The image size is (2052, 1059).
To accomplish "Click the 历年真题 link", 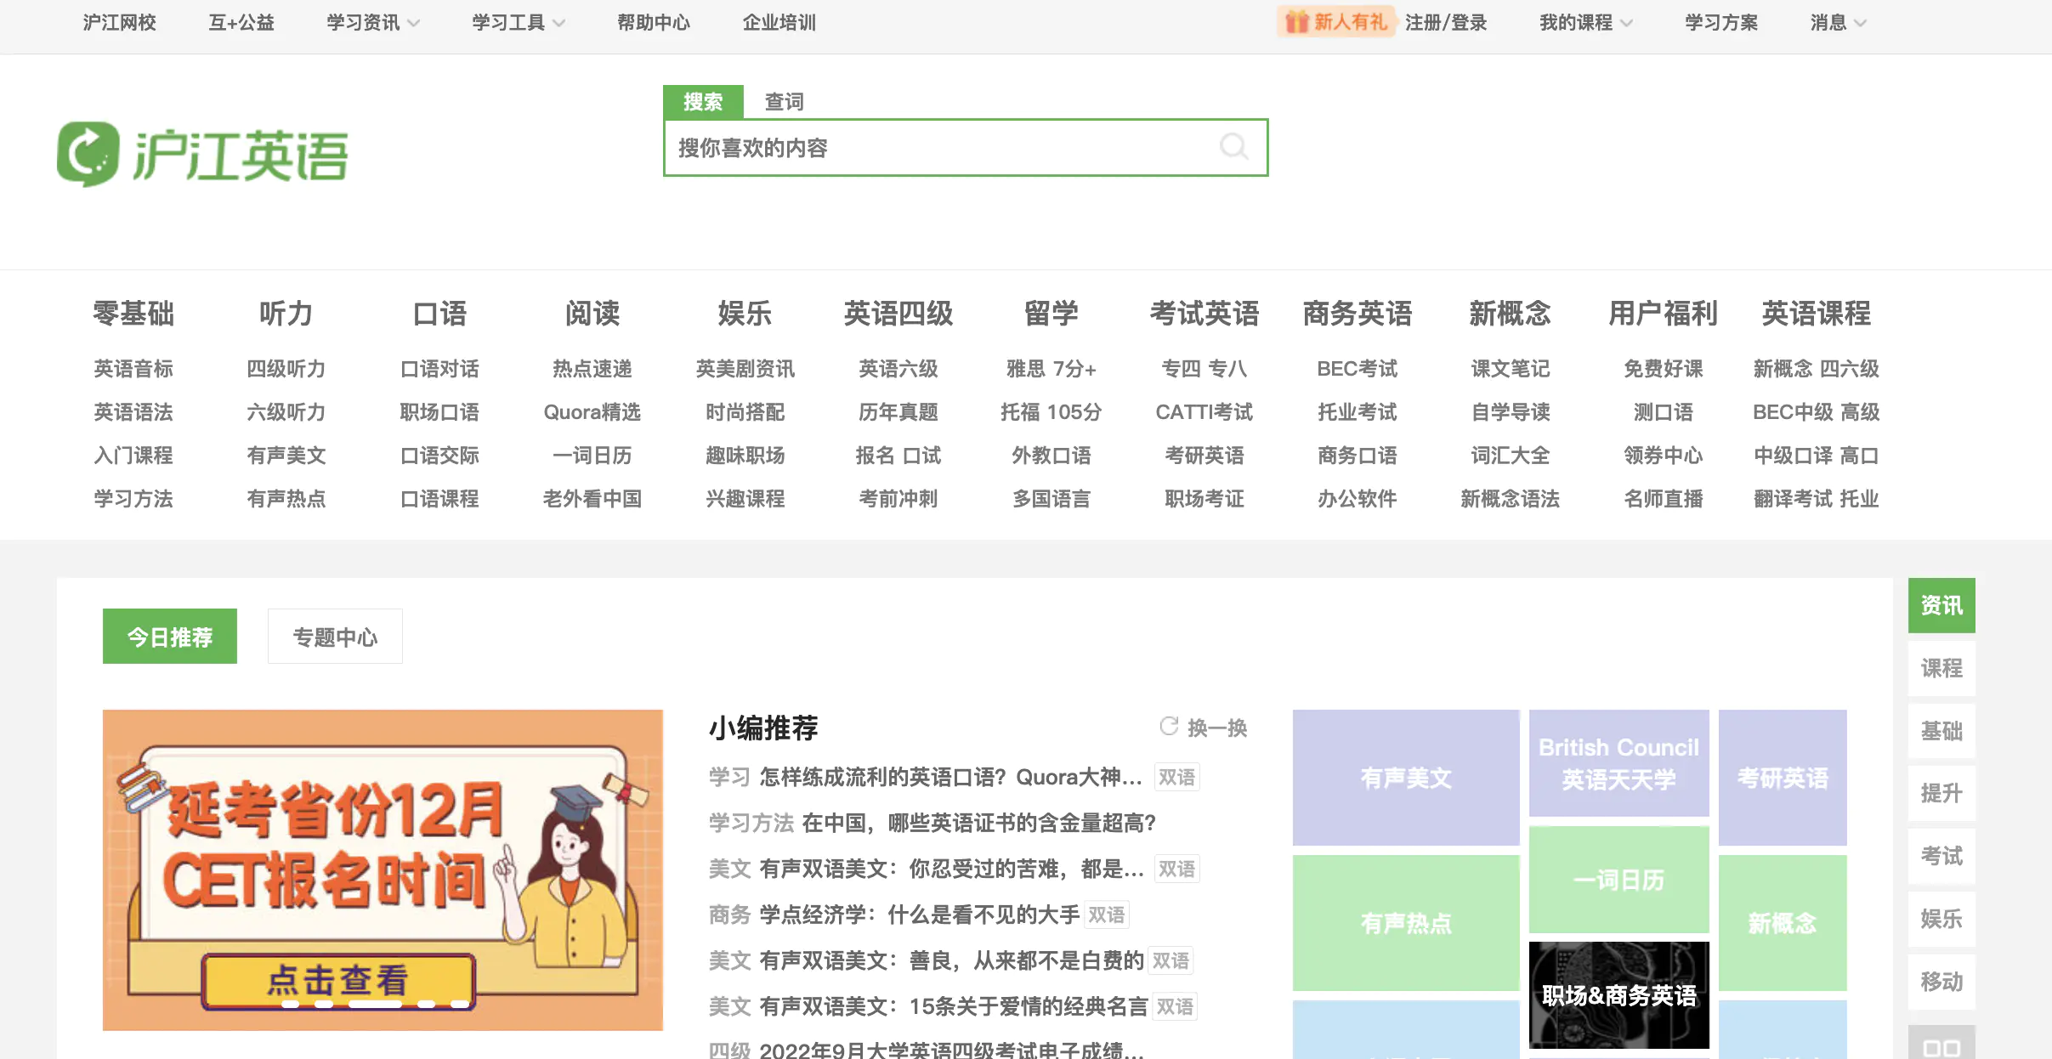I will (x=898, y=412).
